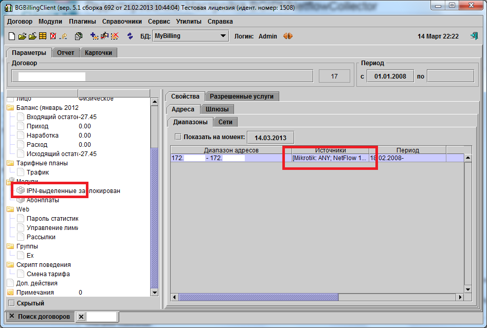This screenshot has height=328, width=487.
Task: Click the copy documents toolbar icon
Action: pos(79,36)
